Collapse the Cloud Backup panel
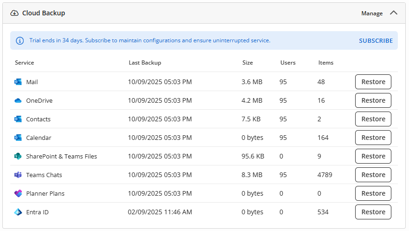The image size is (409, 231). pyautogui.click(x=394, y=13)
